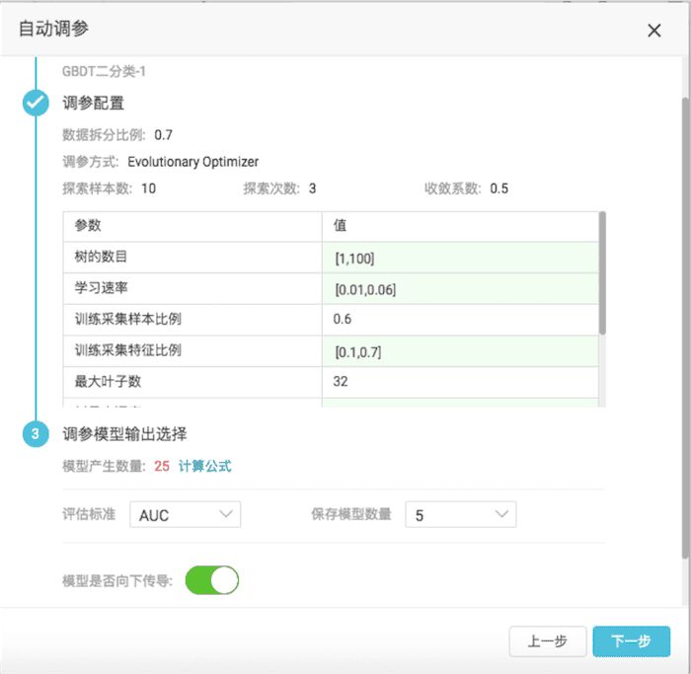Click the 参数 column header
The image size is (691, 674).
point(88,225)
